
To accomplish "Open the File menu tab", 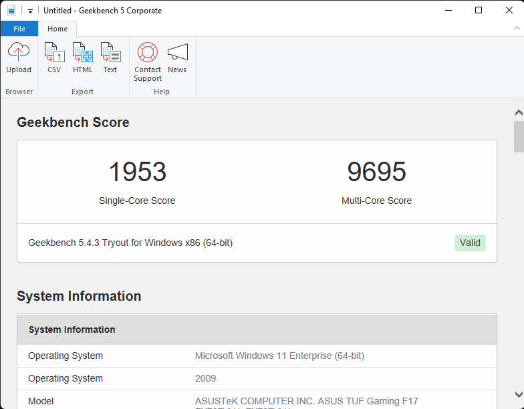I will coord(19,29).
